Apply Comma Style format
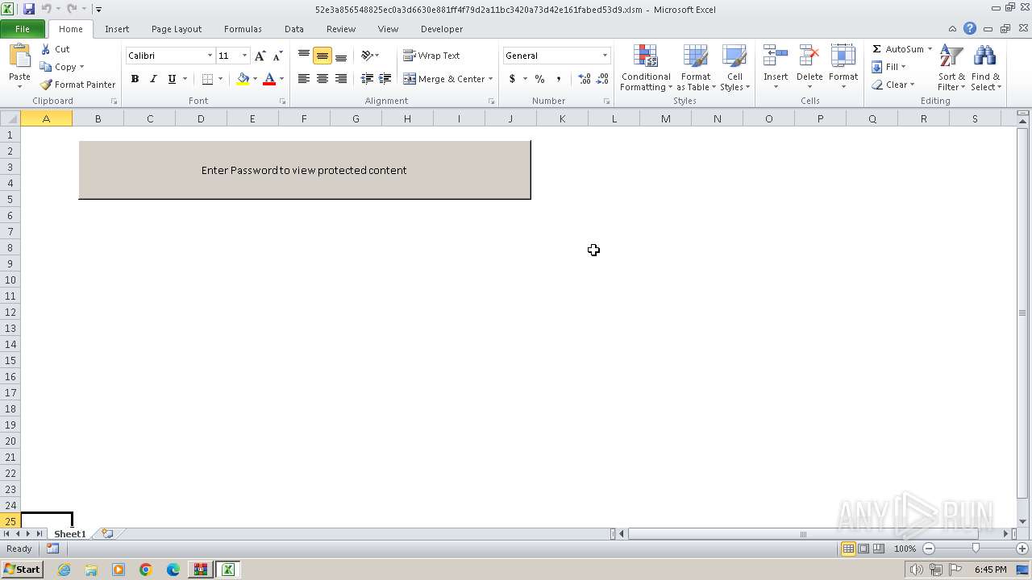 pyautogui.click(x=558, y=79)
